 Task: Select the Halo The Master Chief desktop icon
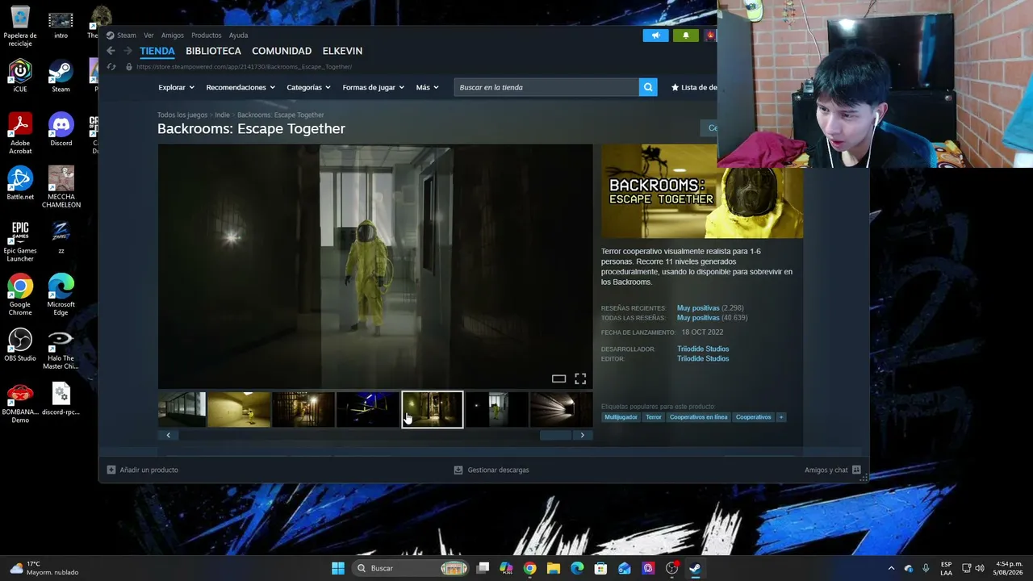pos(61,349)
